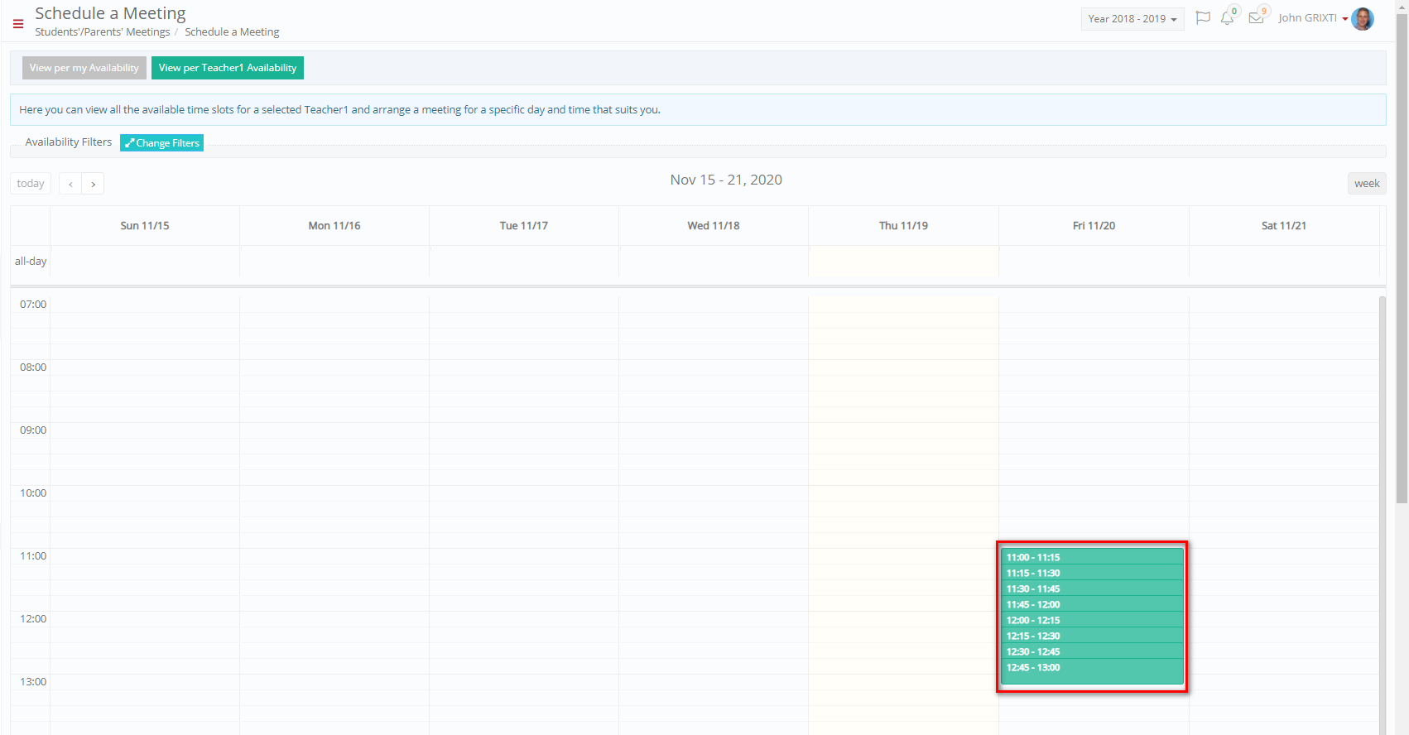Open the mail envelope messages icon
The height and width of the screenshot is (735, 1409).
(1256, 18)
